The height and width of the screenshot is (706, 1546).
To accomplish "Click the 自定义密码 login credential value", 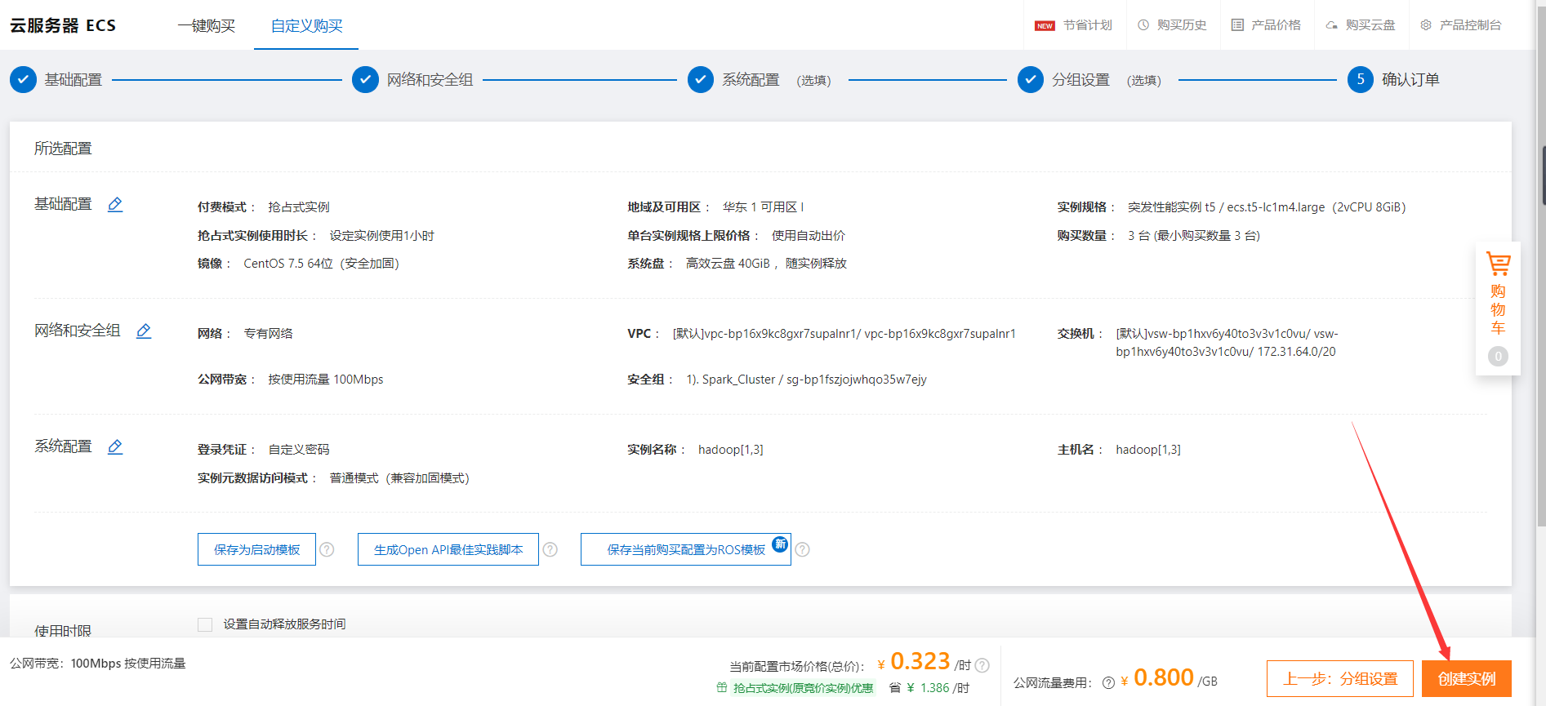I will pos(299,450).
